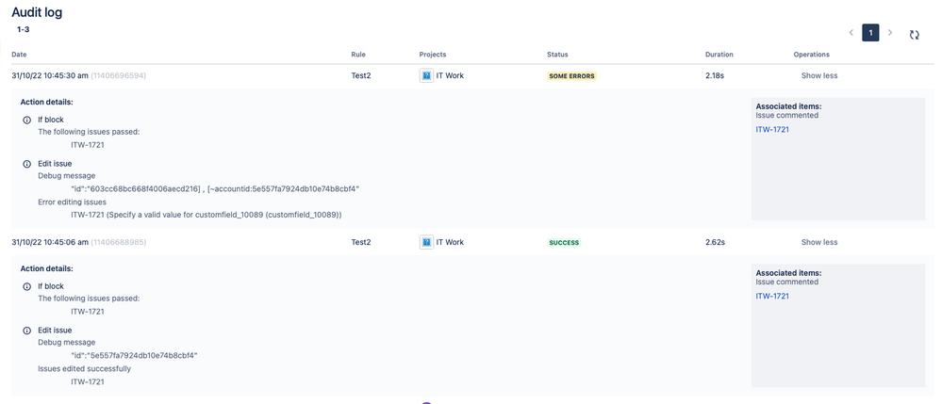
Task: Click Issues edited successfully text
Action: [84, 368]
